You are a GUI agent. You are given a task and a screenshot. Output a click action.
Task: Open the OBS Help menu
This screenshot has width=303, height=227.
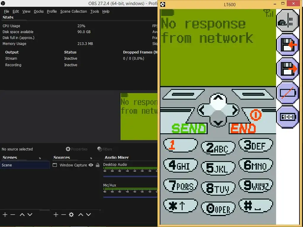[x=106, y=12]
